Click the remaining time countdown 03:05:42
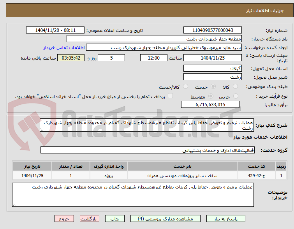 (71, 58)
